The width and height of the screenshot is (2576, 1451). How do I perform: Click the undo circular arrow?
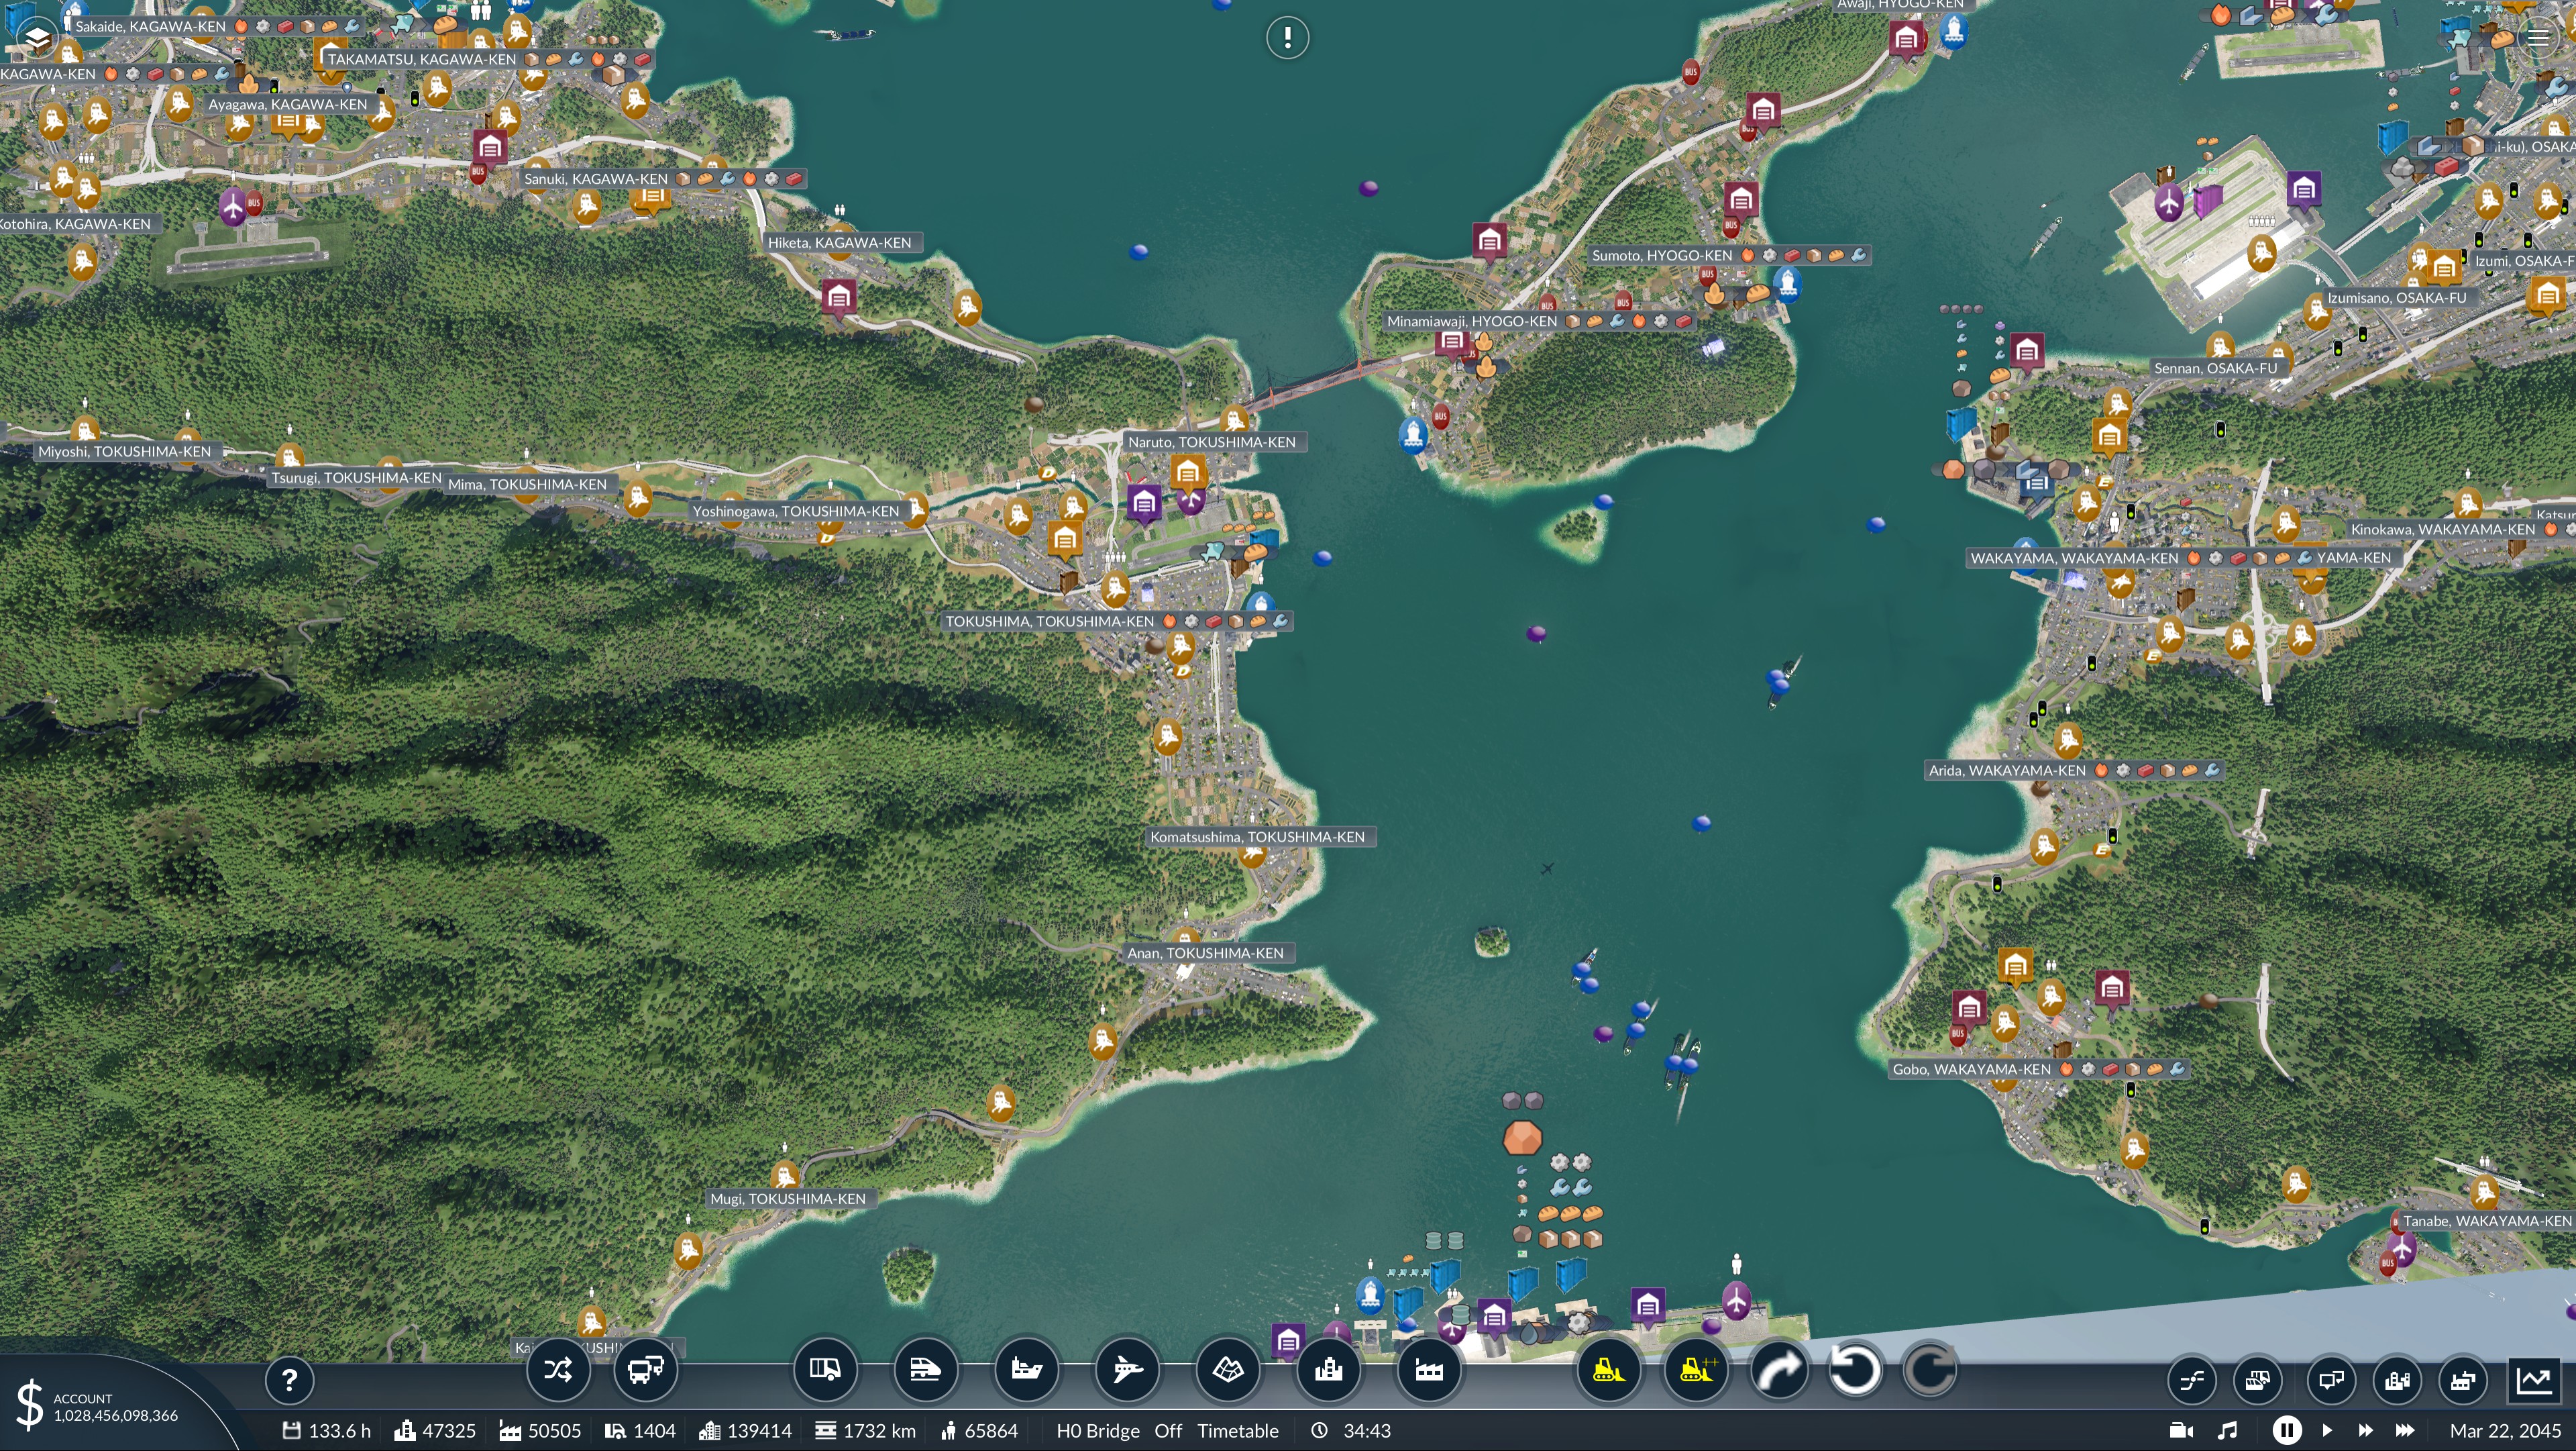click(x=1855, y=1370)
